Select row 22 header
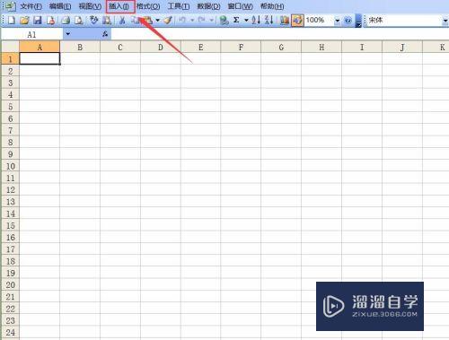This screenshot has height=340, width=449. click(11, 309)
